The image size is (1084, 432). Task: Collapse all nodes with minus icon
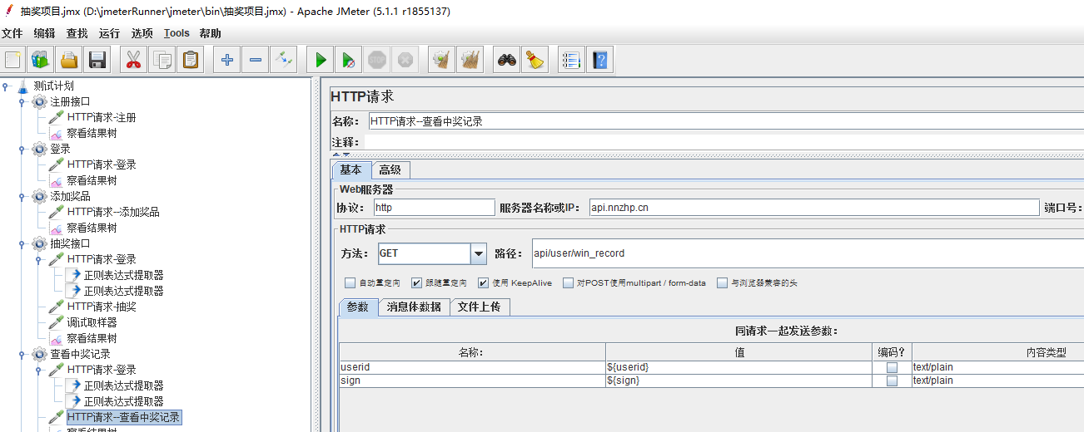(x=255, y=60)
